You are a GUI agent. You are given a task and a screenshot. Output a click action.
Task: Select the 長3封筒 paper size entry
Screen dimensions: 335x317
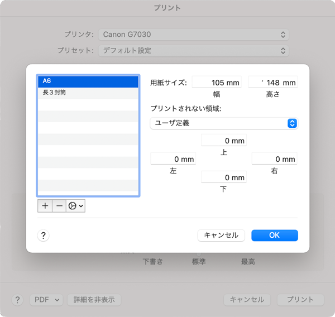click(88, 93)
